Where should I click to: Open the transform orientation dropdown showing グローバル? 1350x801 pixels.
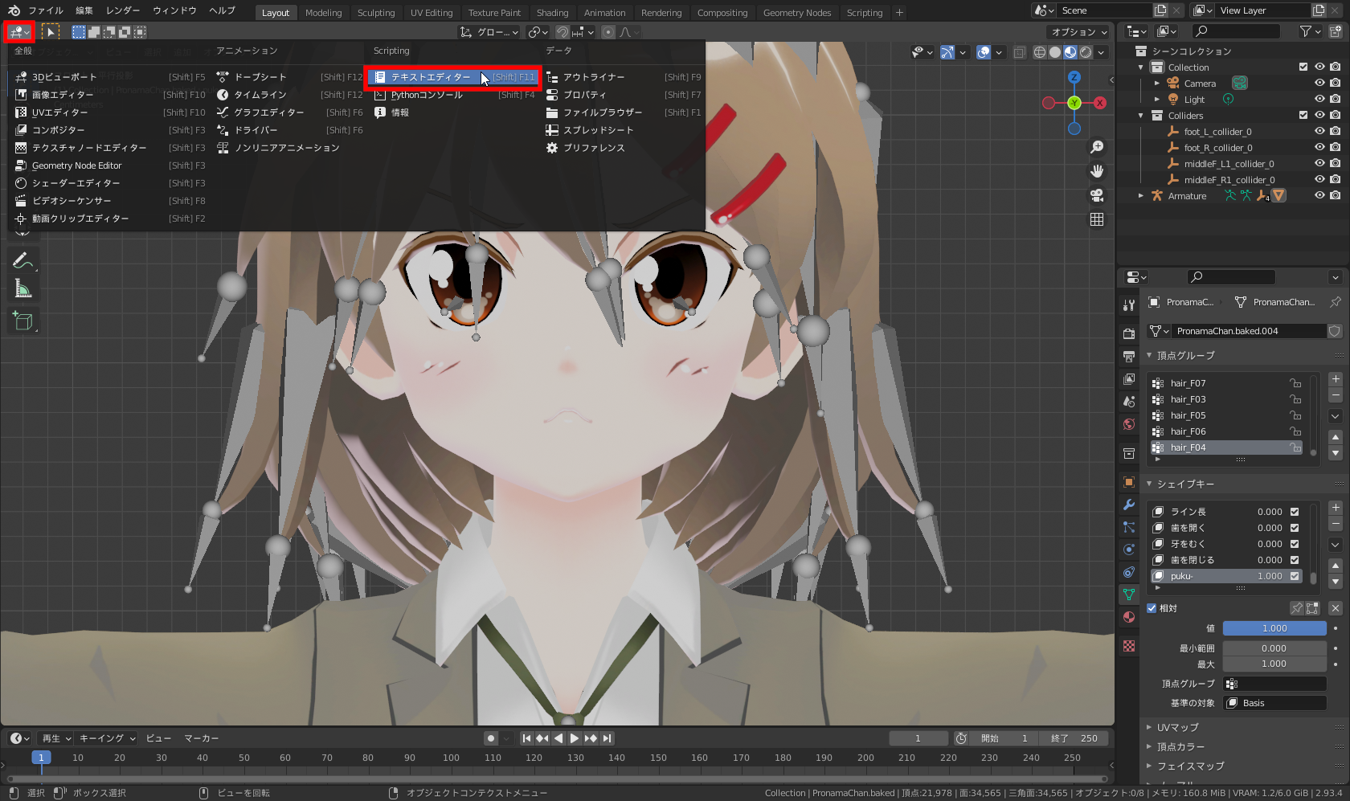490,32
